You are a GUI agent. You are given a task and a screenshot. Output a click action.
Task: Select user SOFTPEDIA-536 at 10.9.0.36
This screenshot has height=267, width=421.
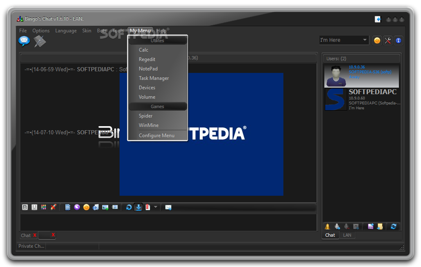(x=361, y=75)
